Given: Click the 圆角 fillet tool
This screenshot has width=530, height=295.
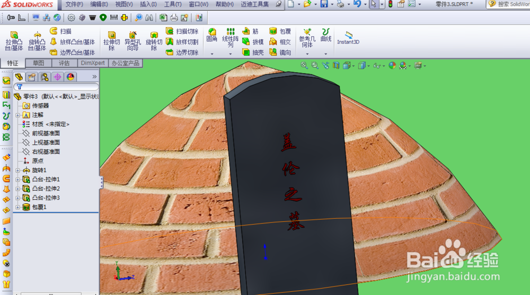Looking at the screenshot, I should point(212,35).
